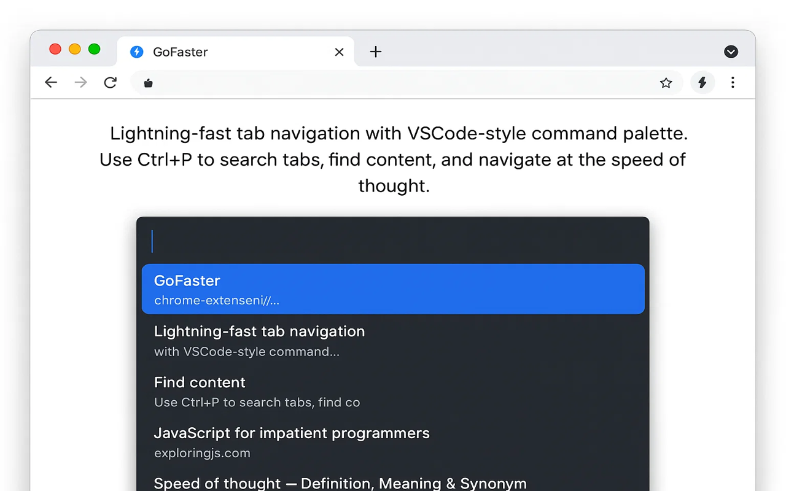The width and height of the screenshot is (786, 491).
Task: Select the highlighted GoFaster palette result
Action: 393,289
